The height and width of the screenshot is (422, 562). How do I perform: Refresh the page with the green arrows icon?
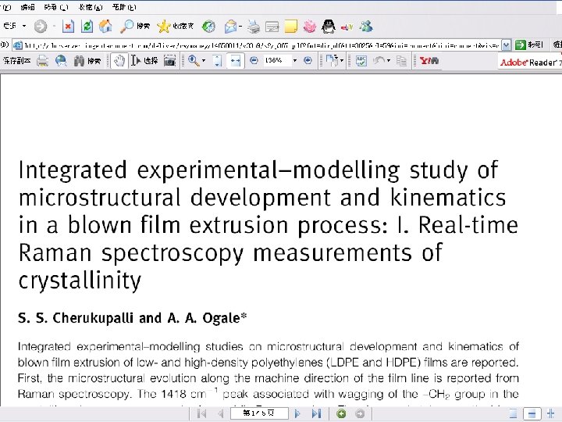(x=87, y=27)
